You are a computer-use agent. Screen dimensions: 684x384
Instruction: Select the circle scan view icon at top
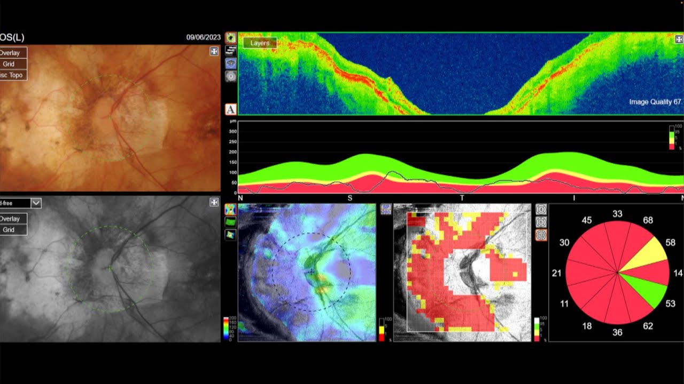tap(231, 38)
